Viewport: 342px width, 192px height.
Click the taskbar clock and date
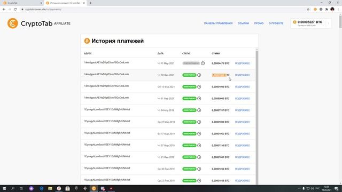pyautogui.click(x=327, y=188)
